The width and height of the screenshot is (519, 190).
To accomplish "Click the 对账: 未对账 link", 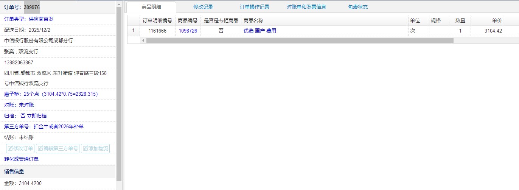I will pyautogui.click(x=19, y=105).
